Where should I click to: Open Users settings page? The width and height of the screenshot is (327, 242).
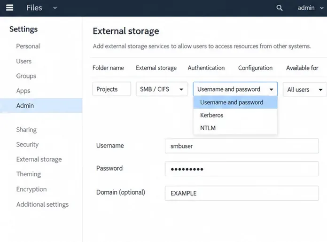pos(24,61)
